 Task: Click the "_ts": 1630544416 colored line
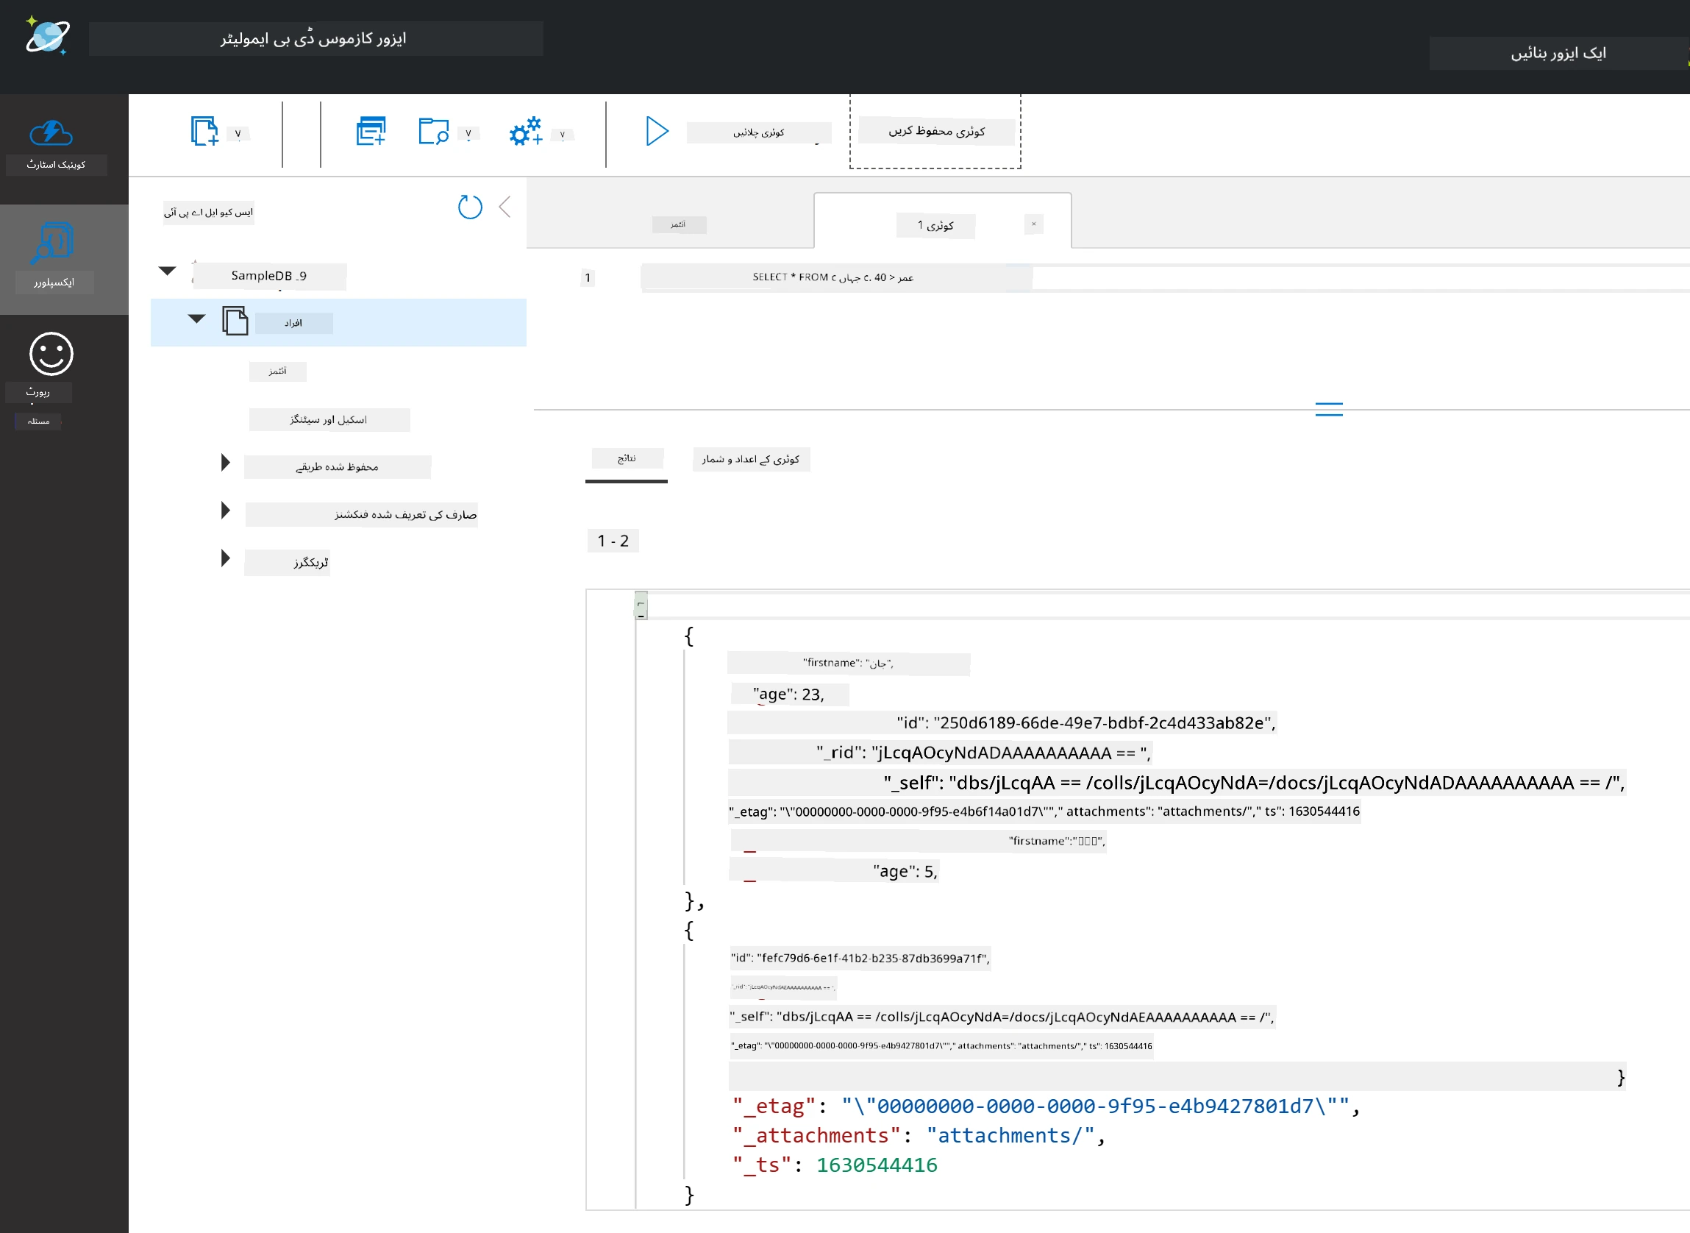tap(835, 1165)
